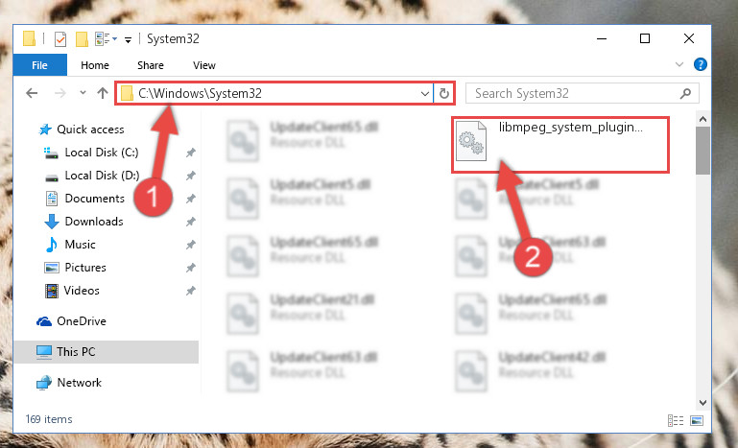The height and width of the screenshot is (448, 738).
Task: Select the libmpeg_system_plugin file
Action: (x=560, y=145)
